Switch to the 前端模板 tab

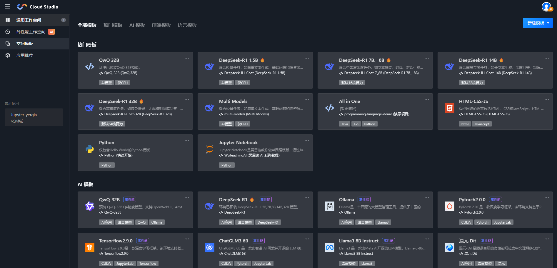click(x=161, y=25)
